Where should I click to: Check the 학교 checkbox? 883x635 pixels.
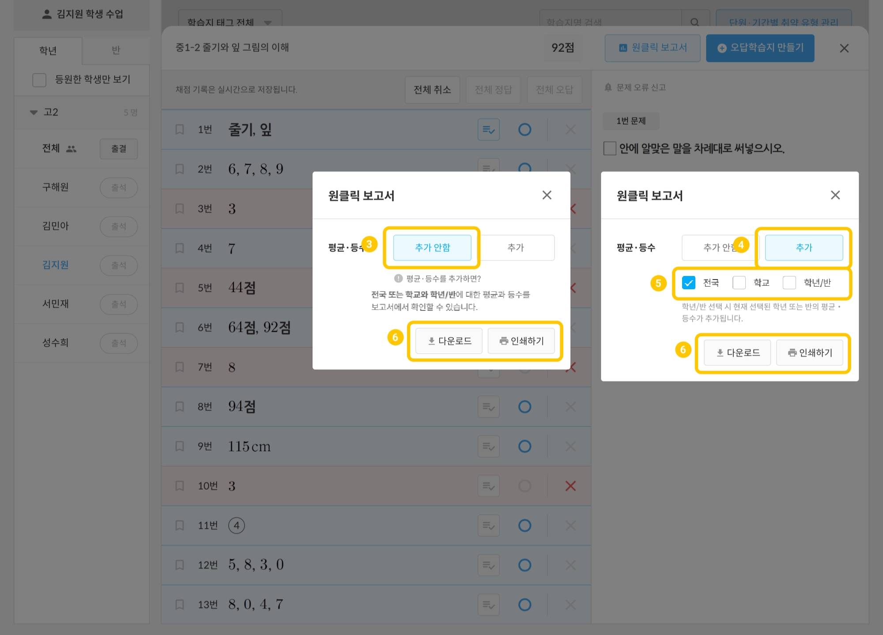point(739,283)
